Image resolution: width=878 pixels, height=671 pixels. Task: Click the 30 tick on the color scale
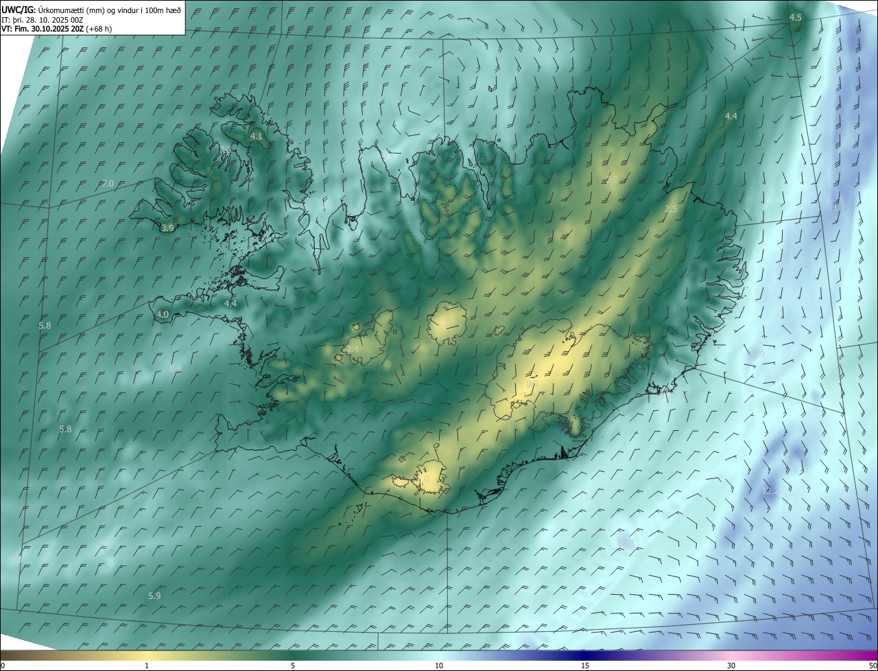coord(731,666)
